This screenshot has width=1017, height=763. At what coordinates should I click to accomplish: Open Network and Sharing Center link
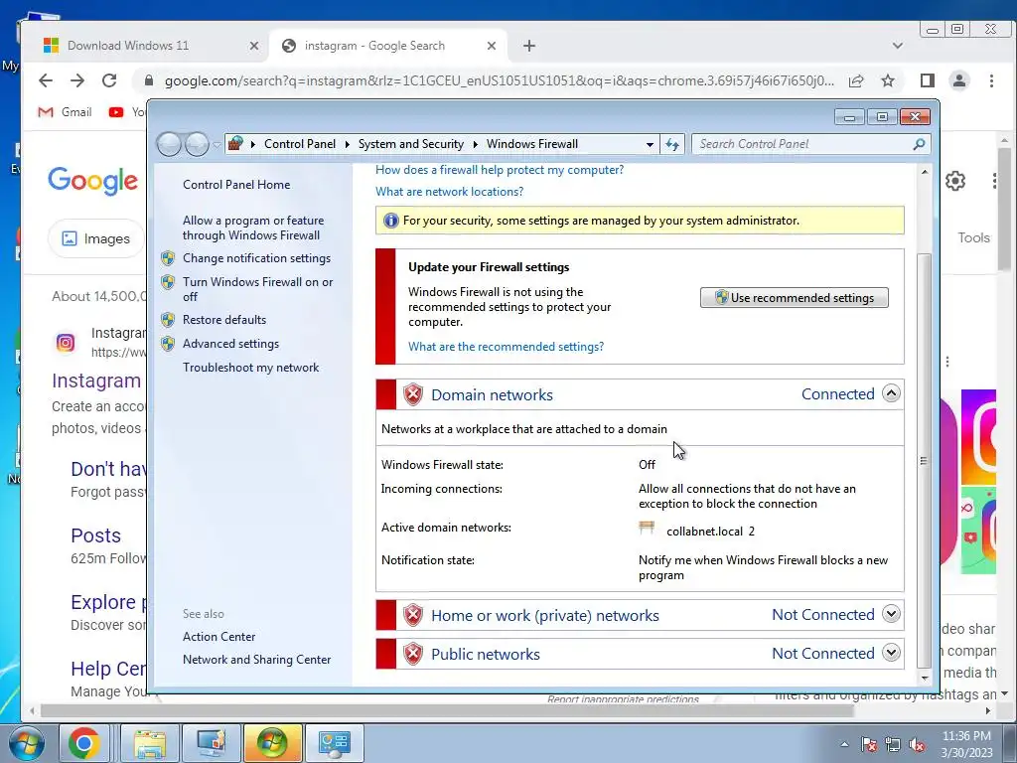[x=257, y=660]
